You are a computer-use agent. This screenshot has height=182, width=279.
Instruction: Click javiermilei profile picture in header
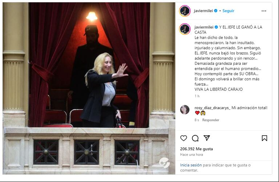[185, 11]
